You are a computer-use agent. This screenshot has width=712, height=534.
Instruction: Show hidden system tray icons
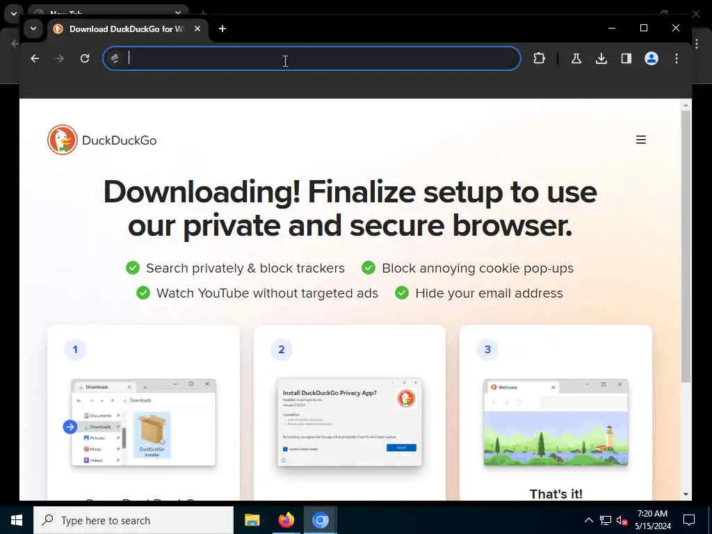[x=588, y=520]
